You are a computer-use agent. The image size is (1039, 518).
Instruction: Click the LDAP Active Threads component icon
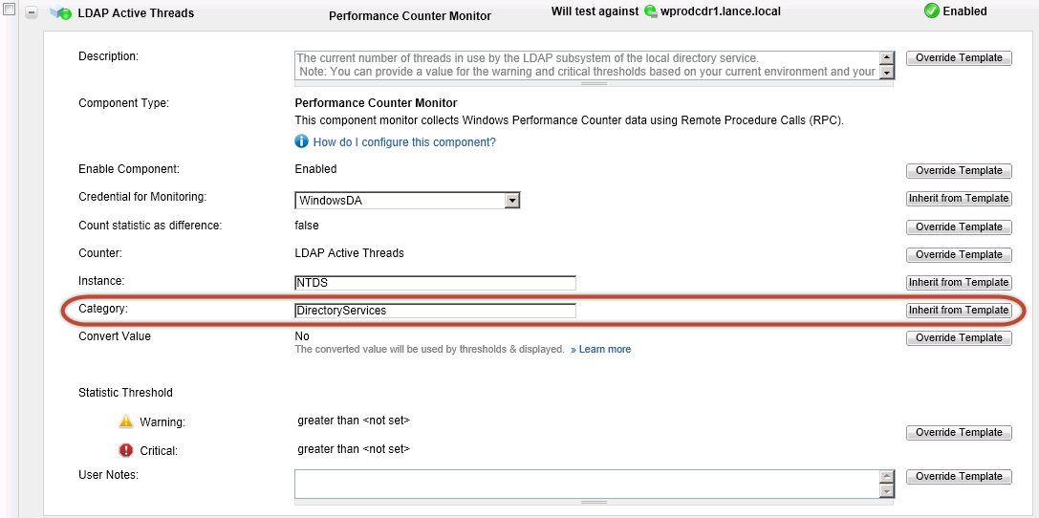click(x=61, y=13)
